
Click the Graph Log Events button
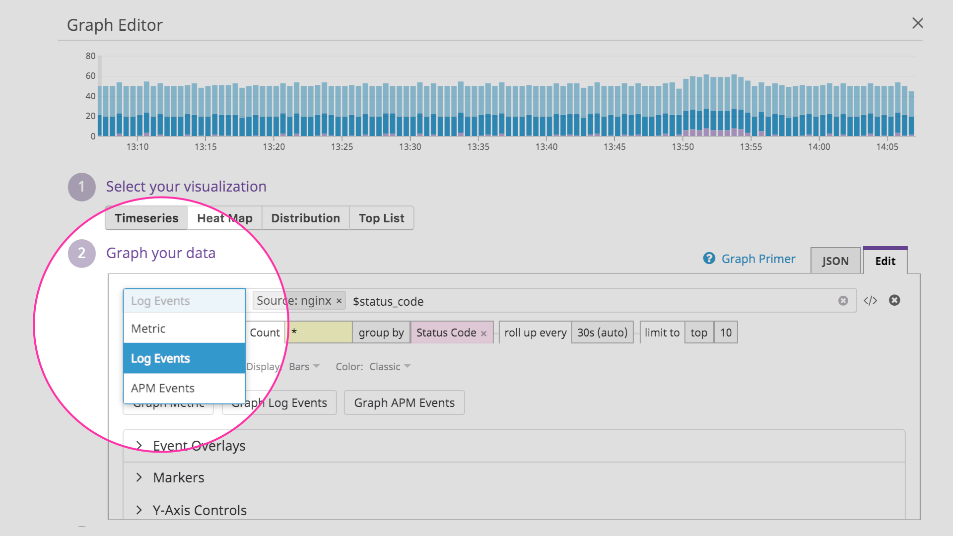(x=279, y=402)
